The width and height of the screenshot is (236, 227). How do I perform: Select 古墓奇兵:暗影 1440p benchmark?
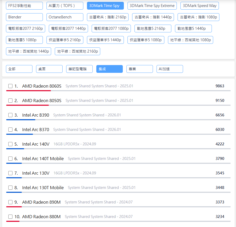[153, 17]
